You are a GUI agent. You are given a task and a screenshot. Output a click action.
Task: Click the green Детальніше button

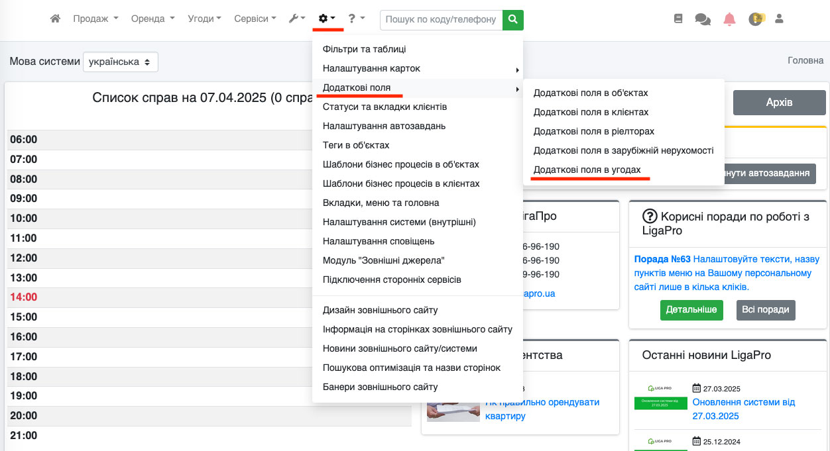point(691,309)
